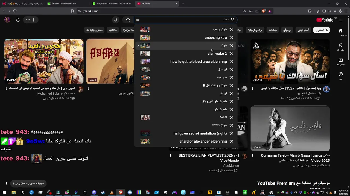The height and width of the screenshot is (196, 350).
Task: Bookmark this page with the bookmark icon
Action: pyautogui.click(x=72, y=11)
